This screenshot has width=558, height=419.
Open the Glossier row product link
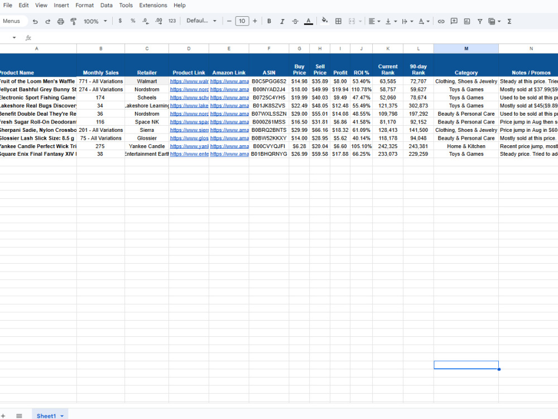point(189,138)
